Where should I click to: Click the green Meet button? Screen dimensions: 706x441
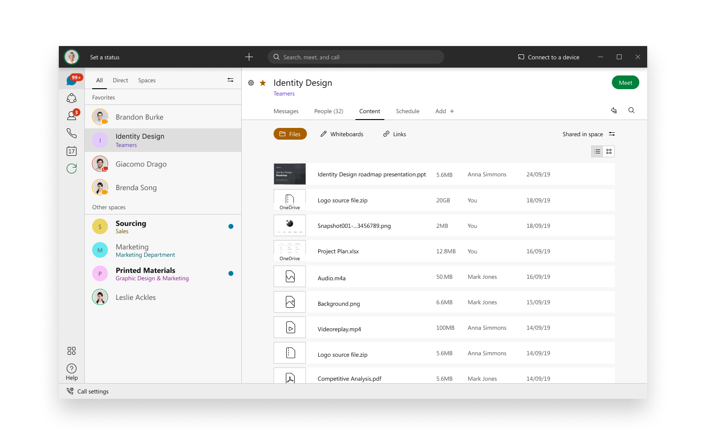pos(625,83)
